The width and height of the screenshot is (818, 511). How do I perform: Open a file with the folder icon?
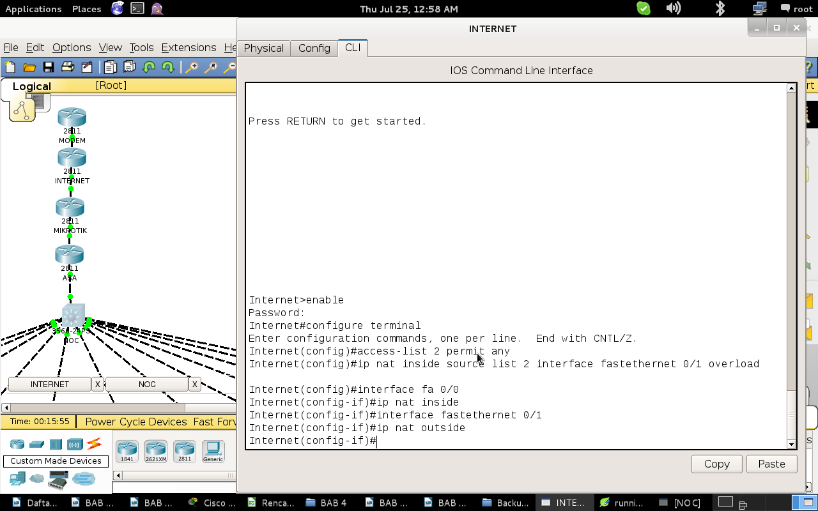pyautogui.click(x=29, y=67)
